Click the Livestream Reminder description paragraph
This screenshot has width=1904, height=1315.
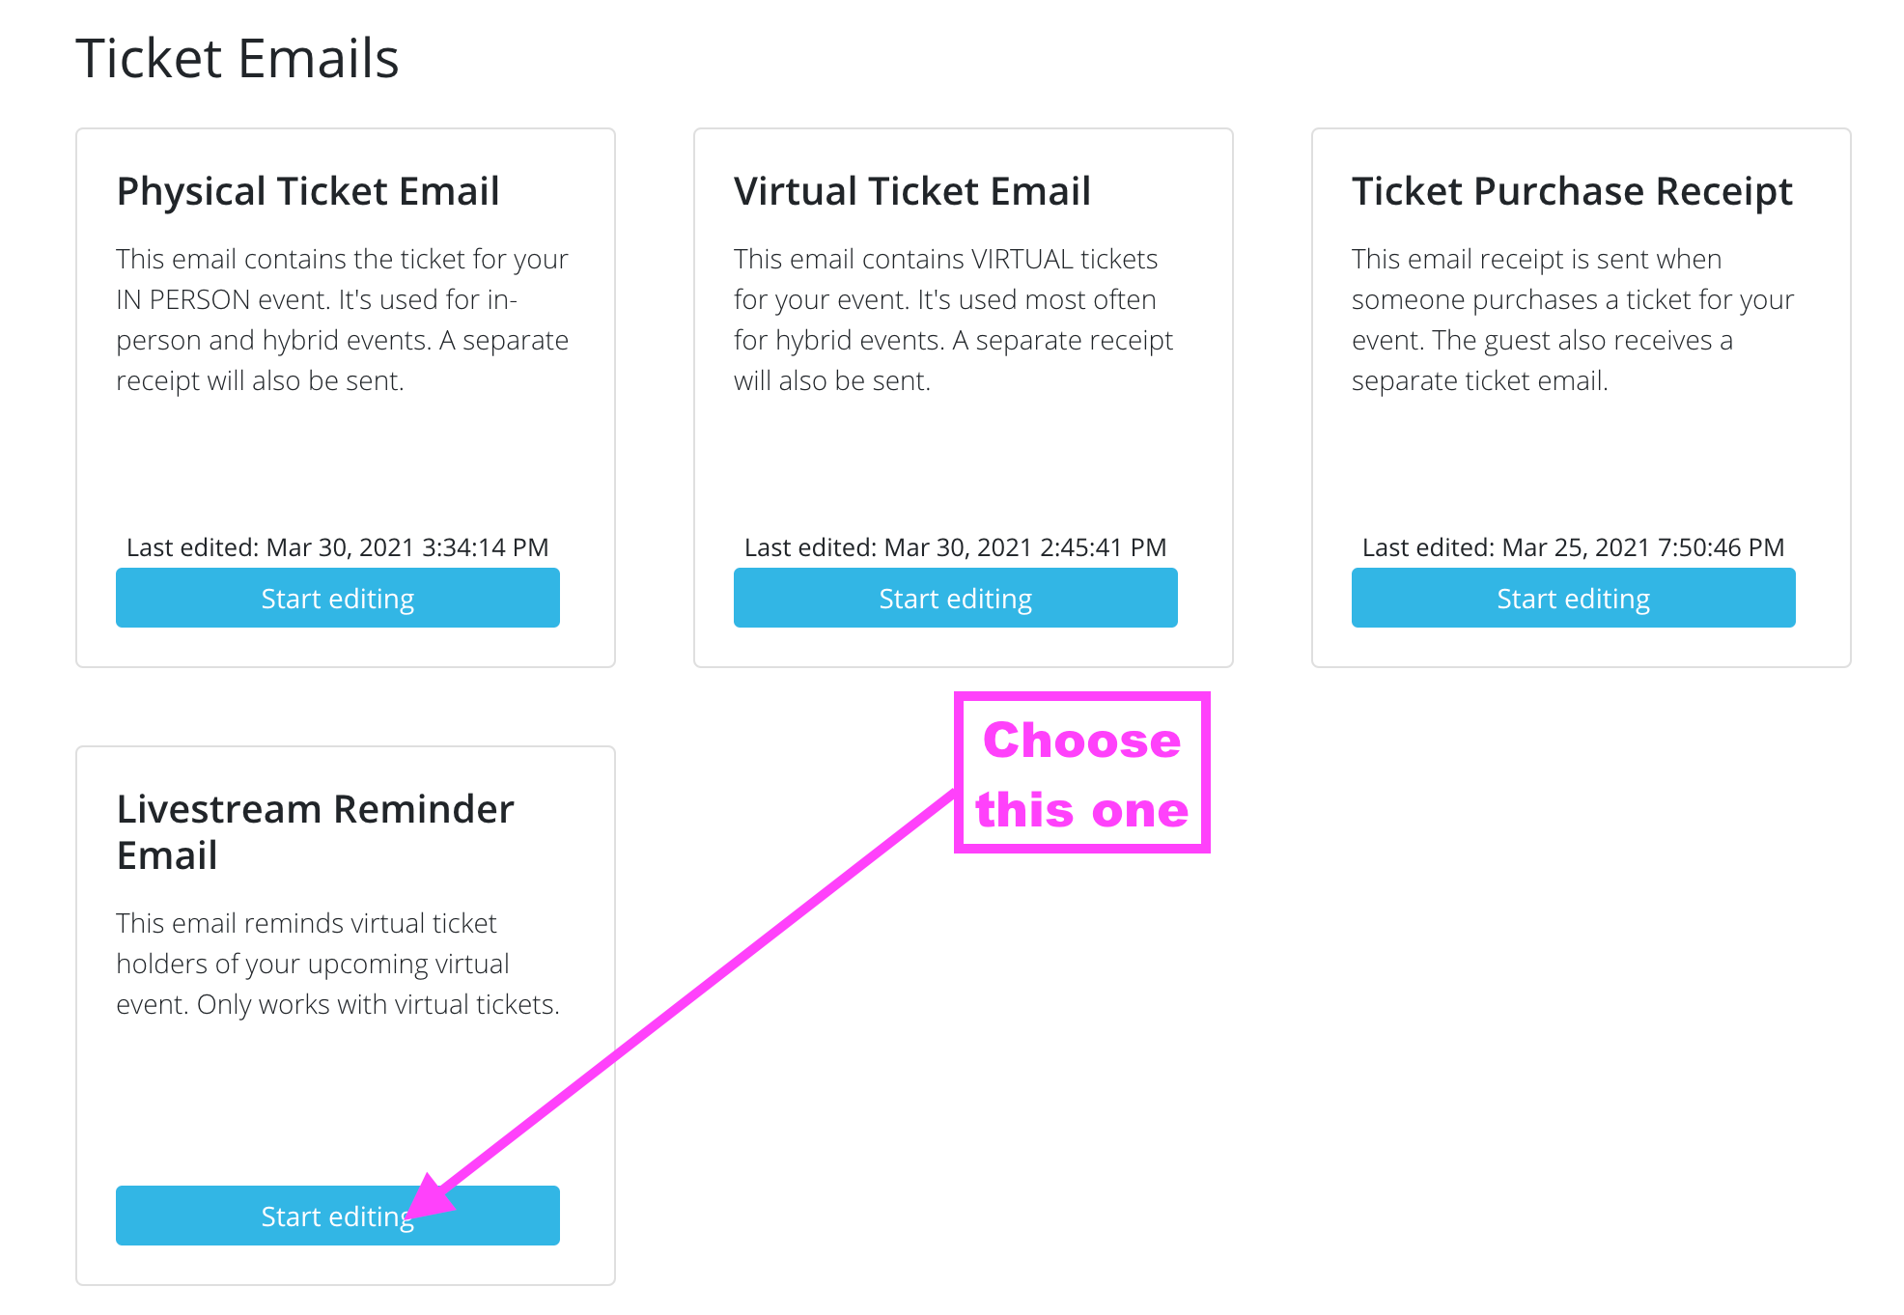[337, 964]
